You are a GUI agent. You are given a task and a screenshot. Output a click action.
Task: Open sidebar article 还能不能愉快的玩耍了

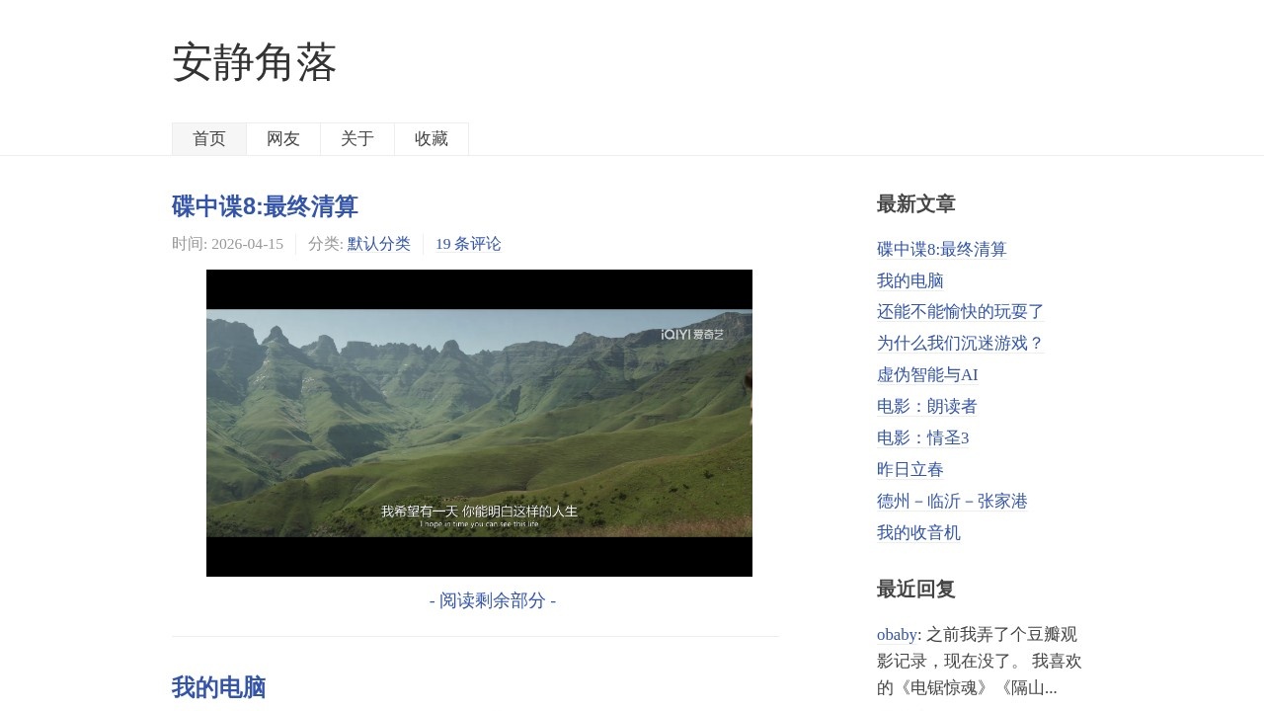click(961, 312)
